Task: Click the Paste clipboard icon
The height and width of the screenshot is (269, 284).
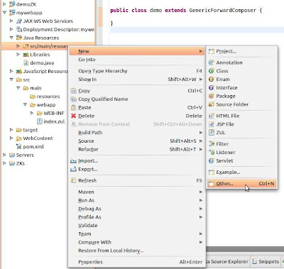Action: coord(74,108)
